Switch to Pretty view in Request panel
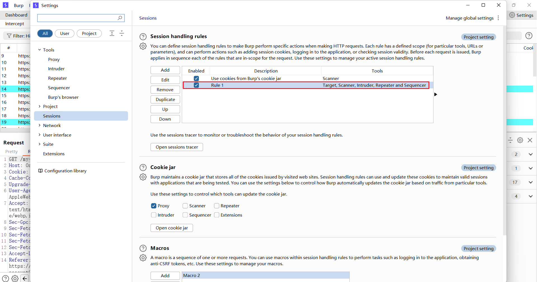The image size is (537, 282). [x=11, y=152]
